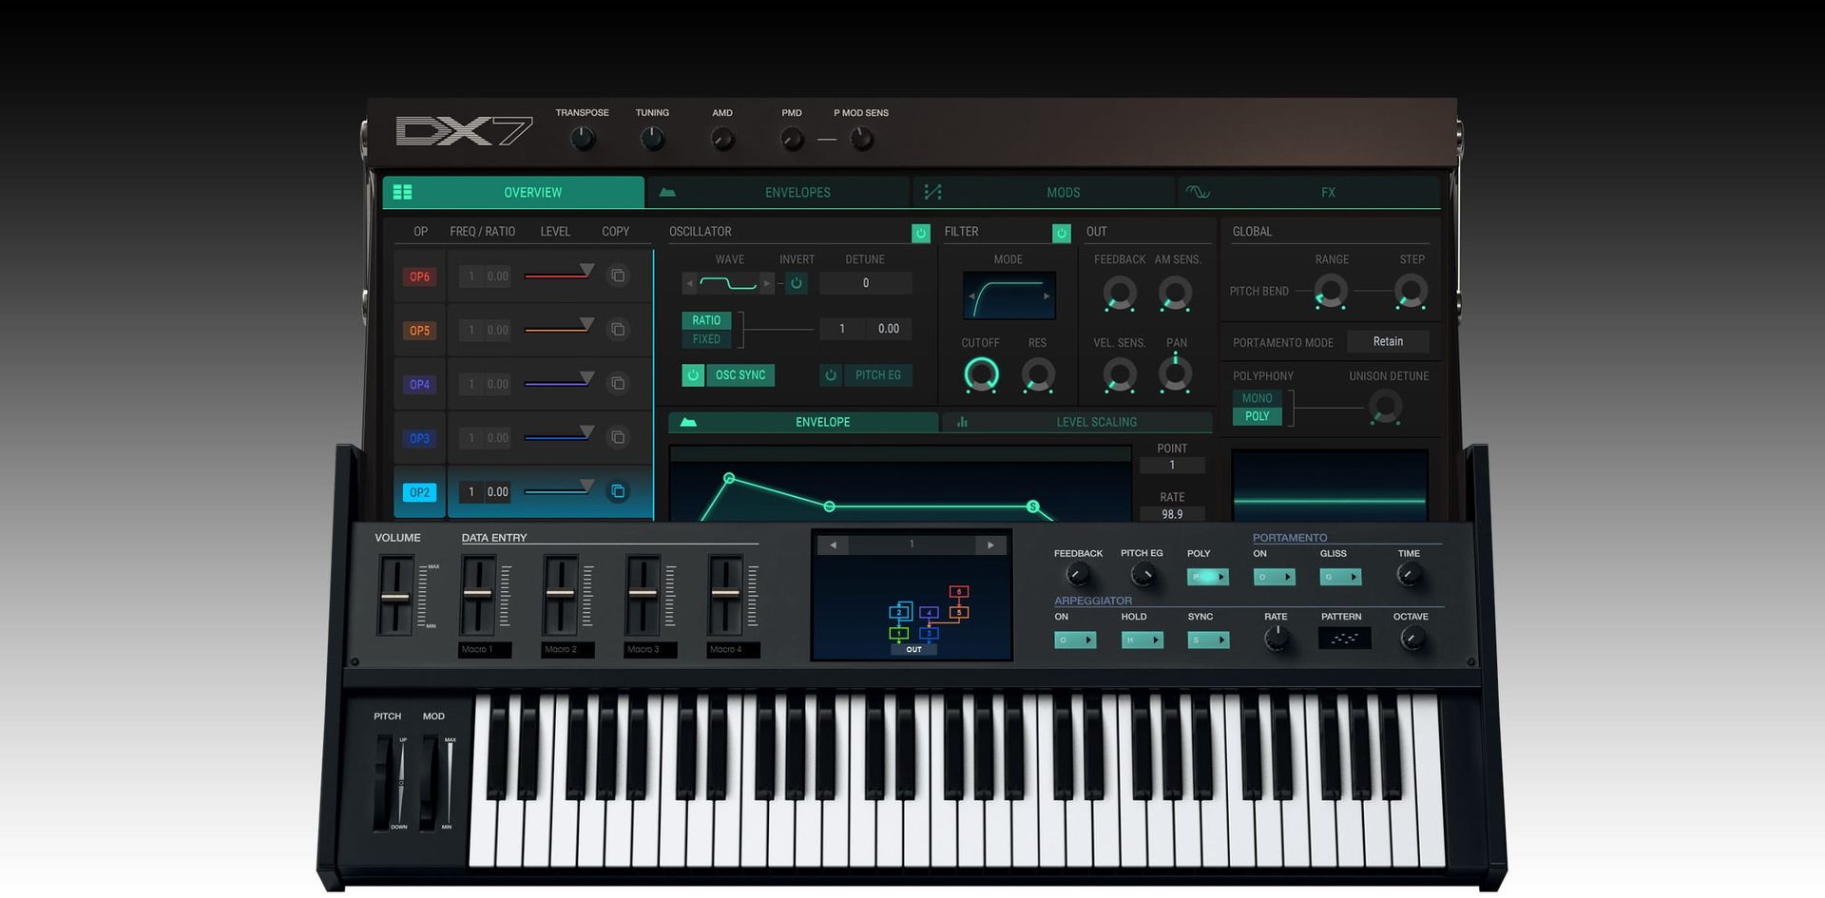Select MONO polyphony mode
Viewport: 1825px width, 898px height.
click(1257, 398)
